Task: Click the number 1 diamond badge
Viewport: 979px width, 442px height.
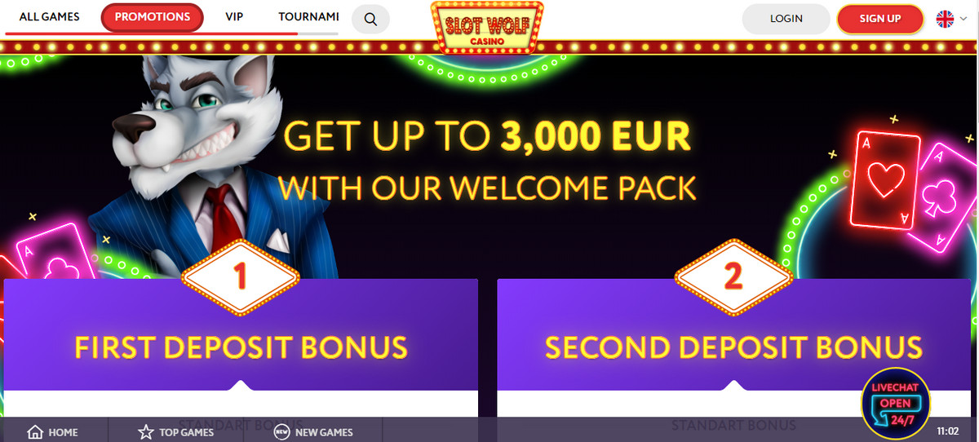Action: point(240,277)
